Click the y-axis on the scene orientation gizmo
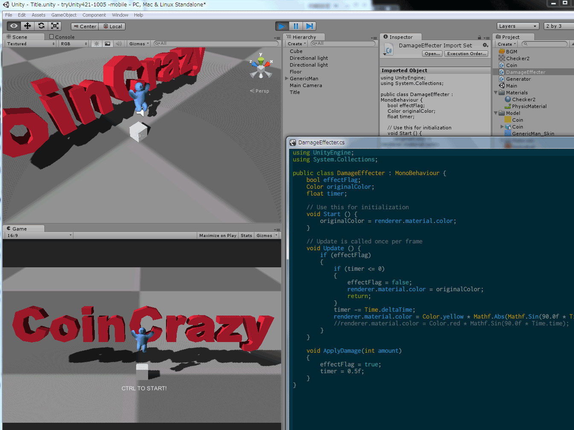 [261, 55]
